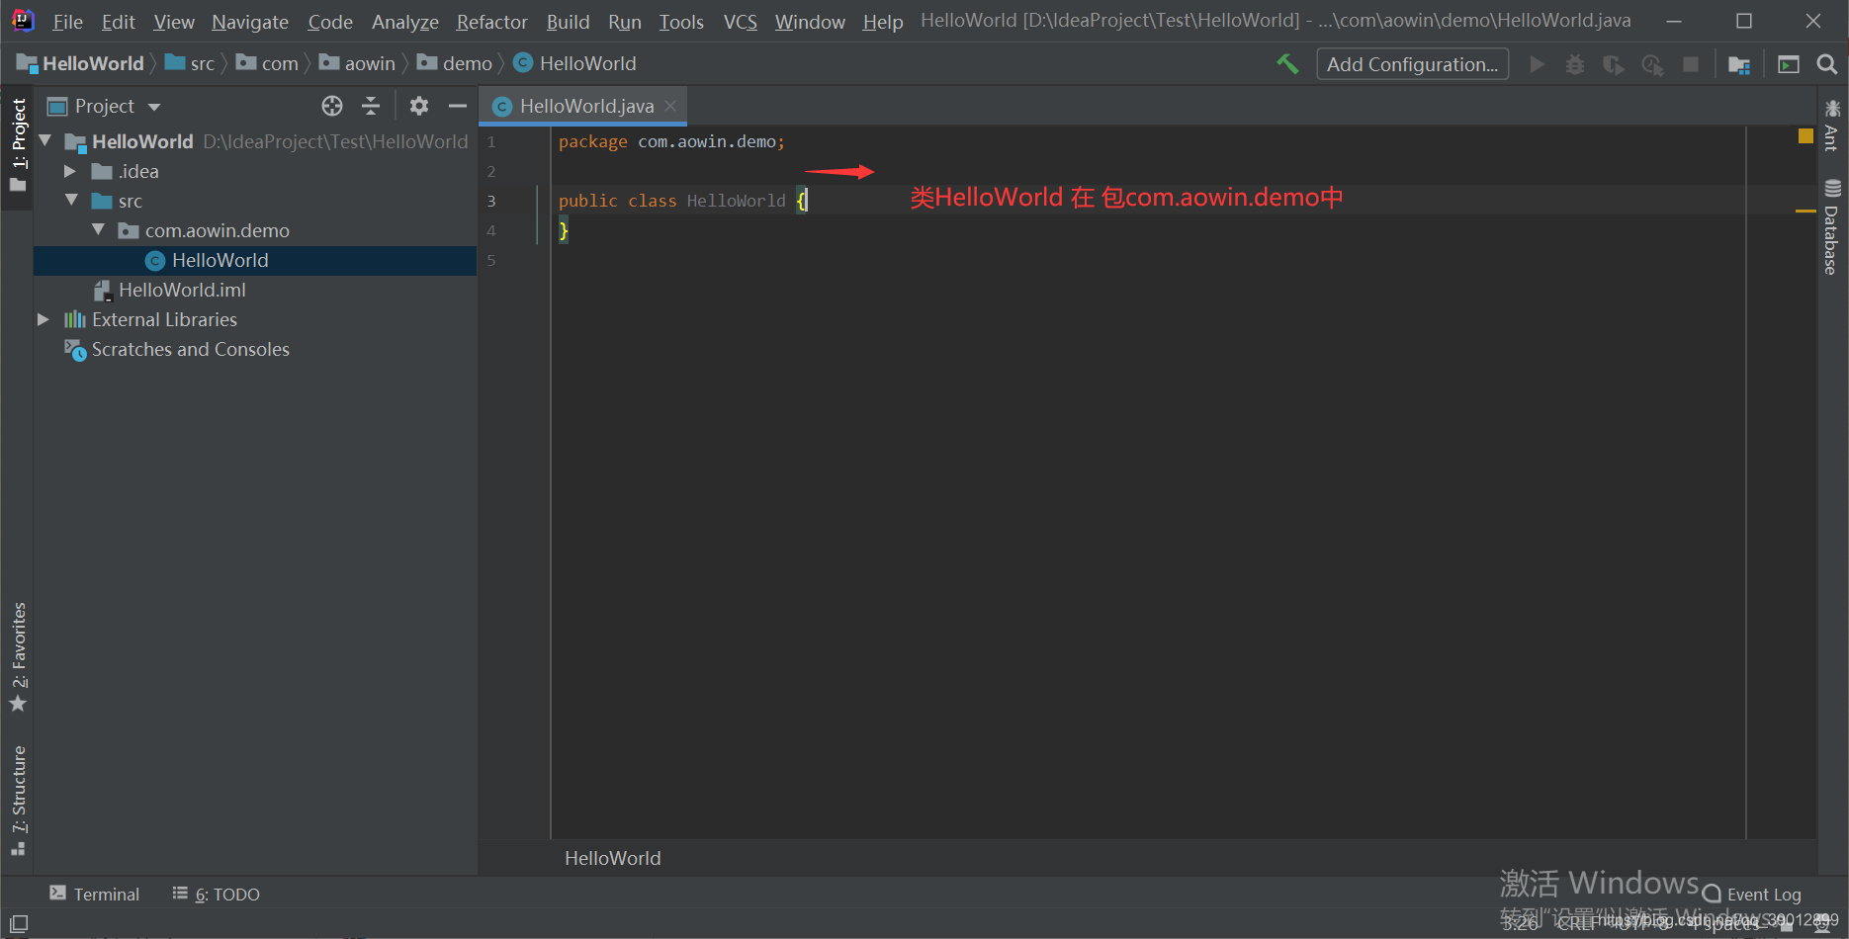This screenshot has width=1849, height=939.
Task: Click the demo breadcrumb
Action: click(455, 63)
